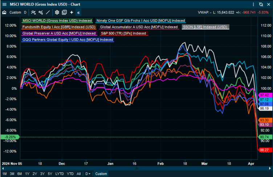The height and width of the screenshot is (177, 273).
Task: Open the template pages icon
Action: click(x=64, y=12)
